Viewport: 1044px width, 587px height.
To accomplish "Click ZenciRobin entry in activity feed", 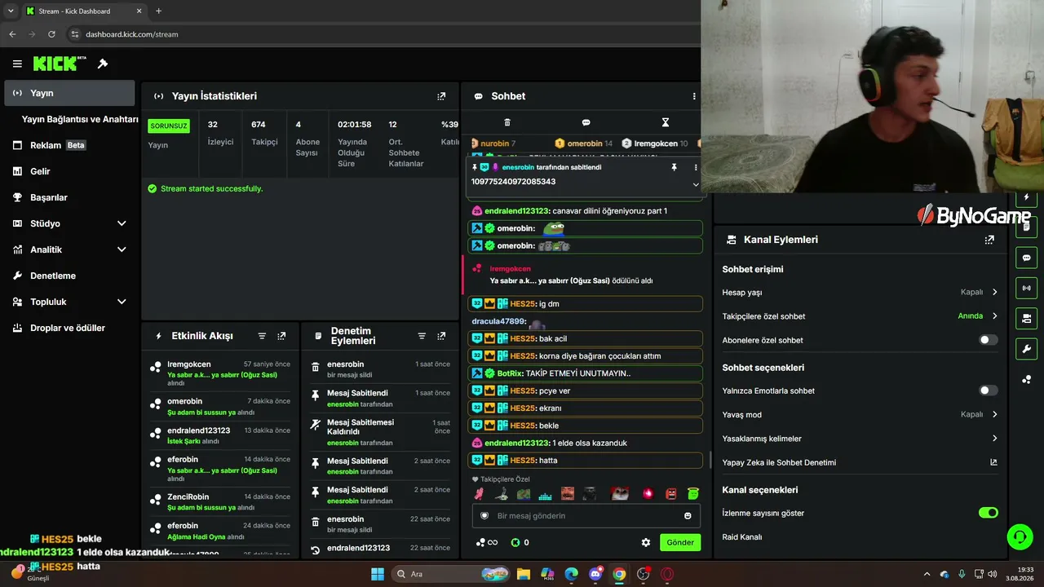I will 219,501.
